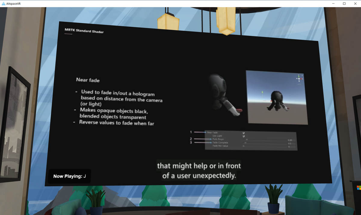Click the Fade Min Value field 0
This screenshot has width=361, height=215.
point(292,147)
